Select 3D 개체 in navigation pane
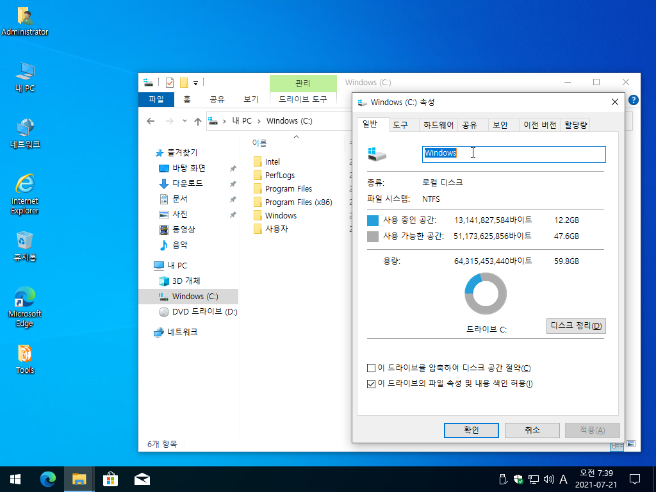This screenshot has height=492, width=656. click(x=186, y=281)
